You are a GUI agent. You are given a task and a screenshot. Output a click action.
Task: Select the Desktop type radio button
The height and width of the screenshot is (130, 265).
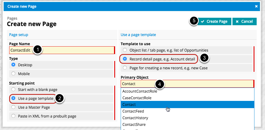(x=13, y=65)
